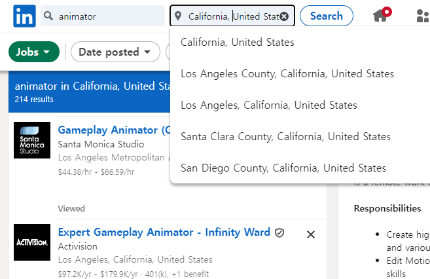Viewport: 430px width, 279px height.
Task: Click the Activision company name
Action: point(78,246)
